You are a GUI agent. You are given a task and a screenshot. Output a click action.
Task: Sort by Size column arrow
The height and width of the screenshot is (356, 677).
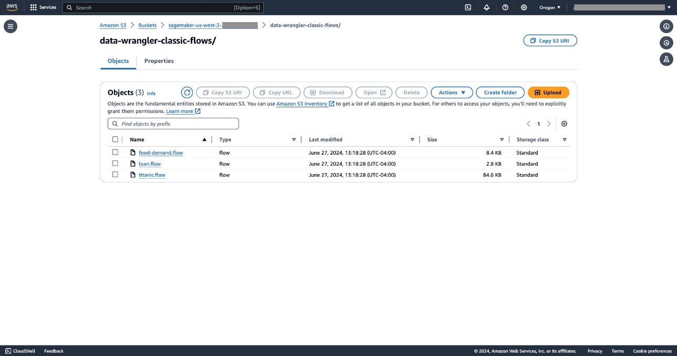[502, 139]
